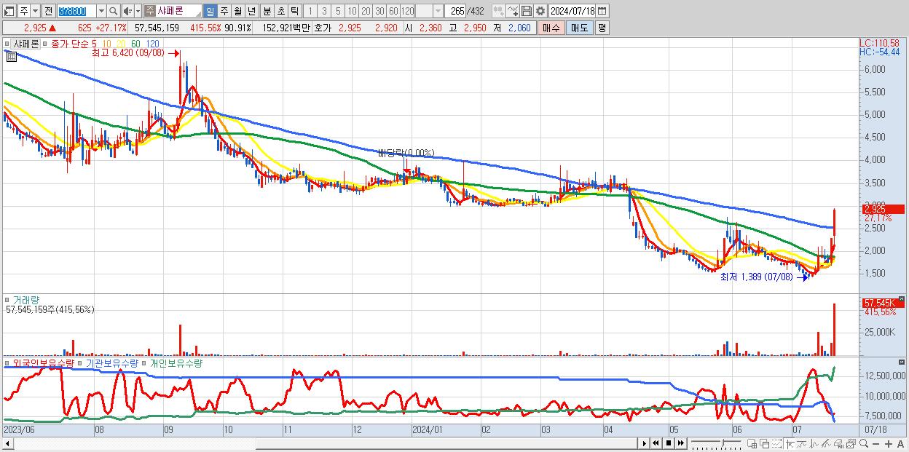Open the 주 type dropdown at top left
Screen dimensions: 909x452
[x=36, y=11]
